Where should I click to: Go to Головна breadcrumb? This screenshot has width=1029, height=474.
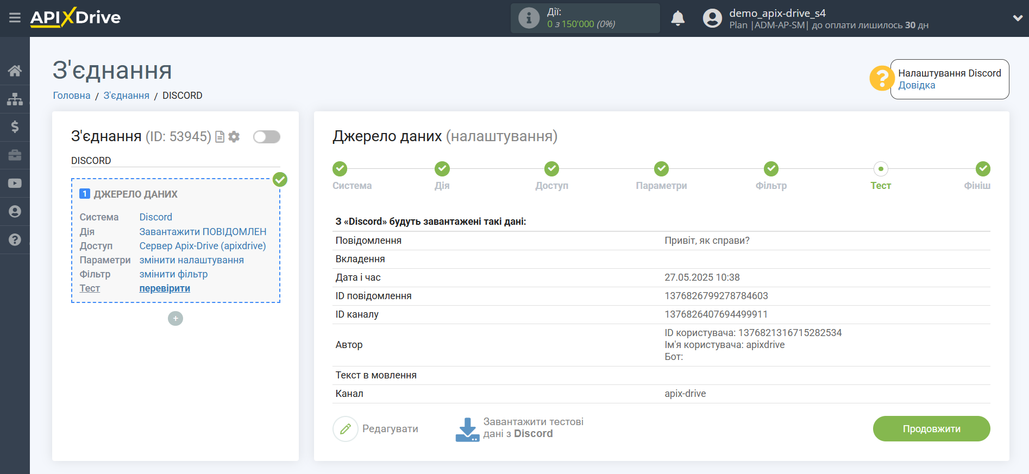click(72, 96)
